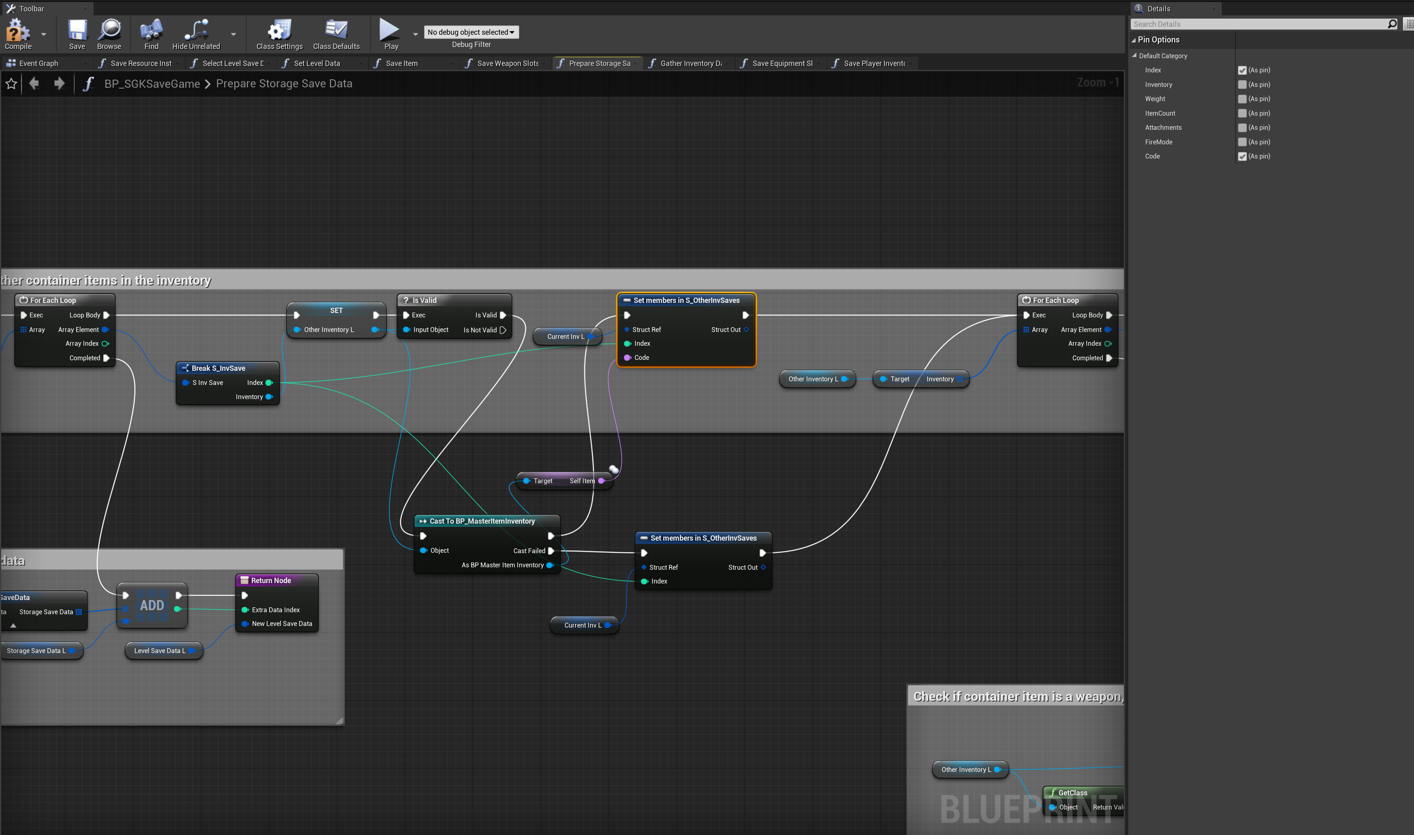Enable the Inventory As pin checkbox
Image resolution: width=1414 pixels, height=835 pixels.
(1242, 85)
